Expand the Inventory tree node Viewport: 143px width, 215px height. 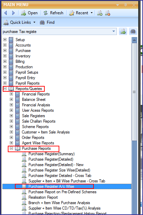[x=5, y=56]
